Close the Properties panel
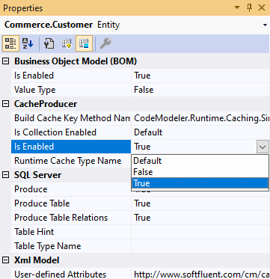The image size is (270, 279). pyautogui.click(x=262, y=8)
